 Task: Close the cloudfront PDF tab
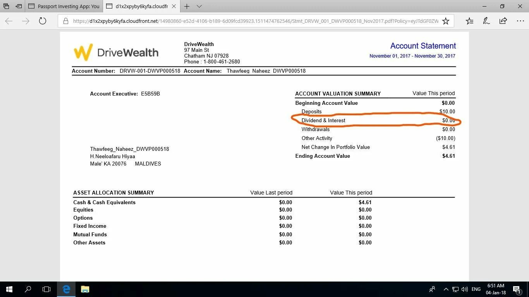click(x=174, y=6)
